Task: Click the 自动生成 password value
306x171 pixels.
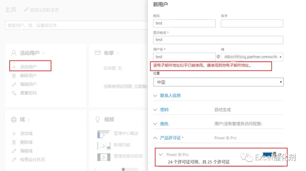Action: (222, 110)
